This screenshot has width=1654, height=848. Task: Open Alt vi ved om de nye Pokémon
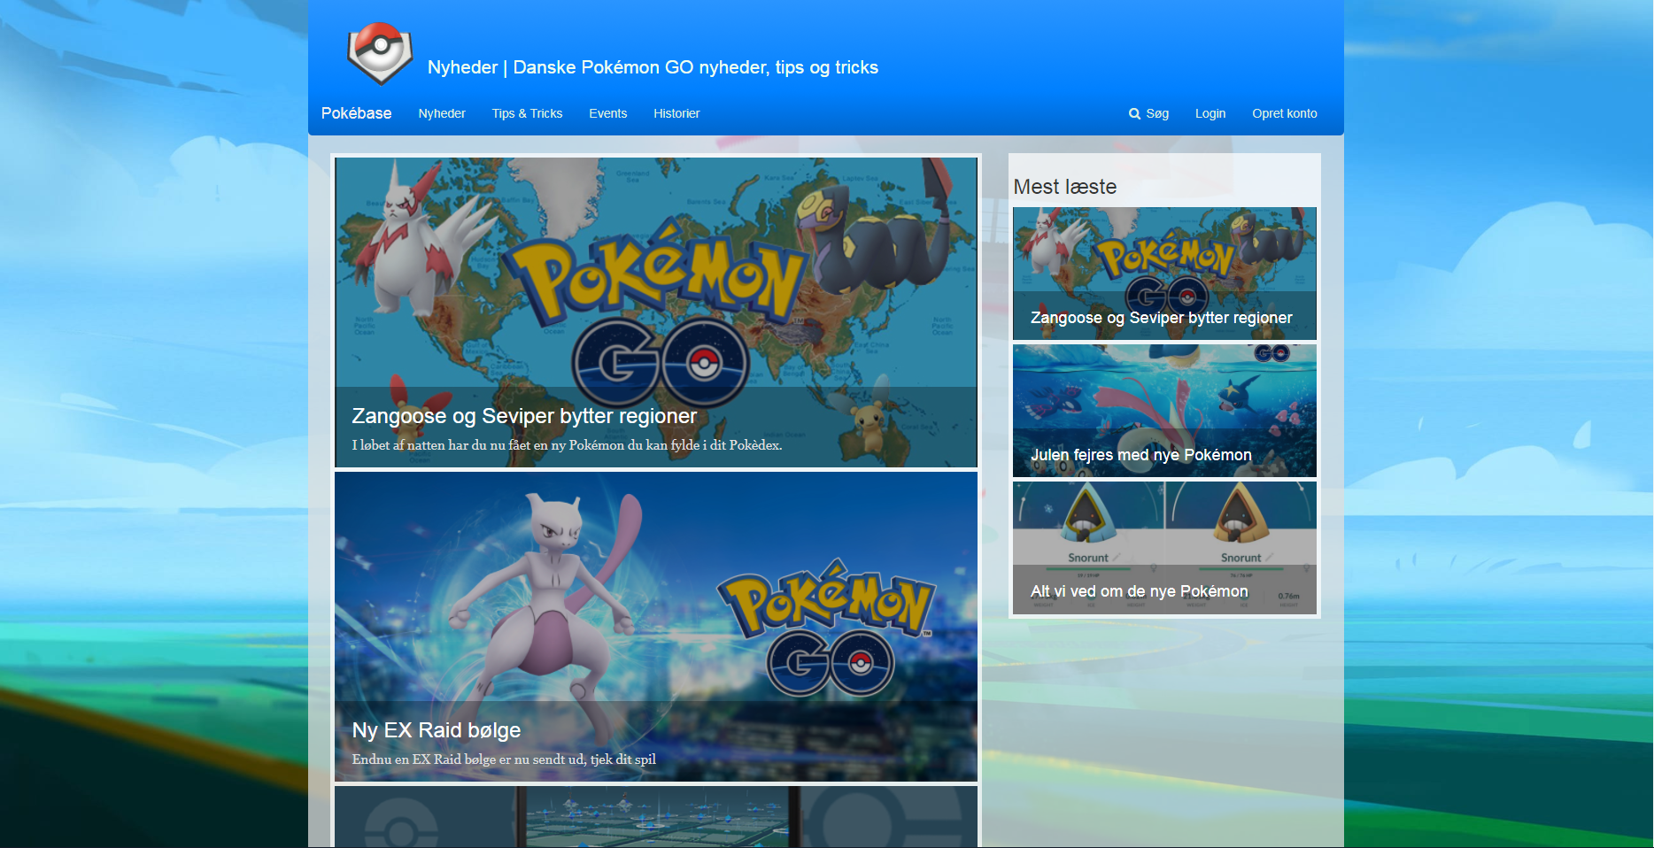(1164, 548)
